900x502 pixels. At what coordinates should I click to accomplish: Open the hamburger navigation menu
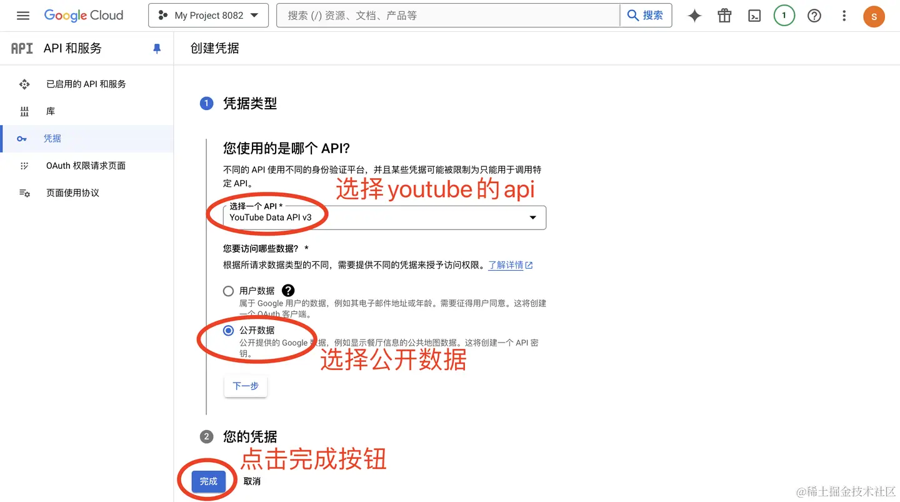click(23, 16)
